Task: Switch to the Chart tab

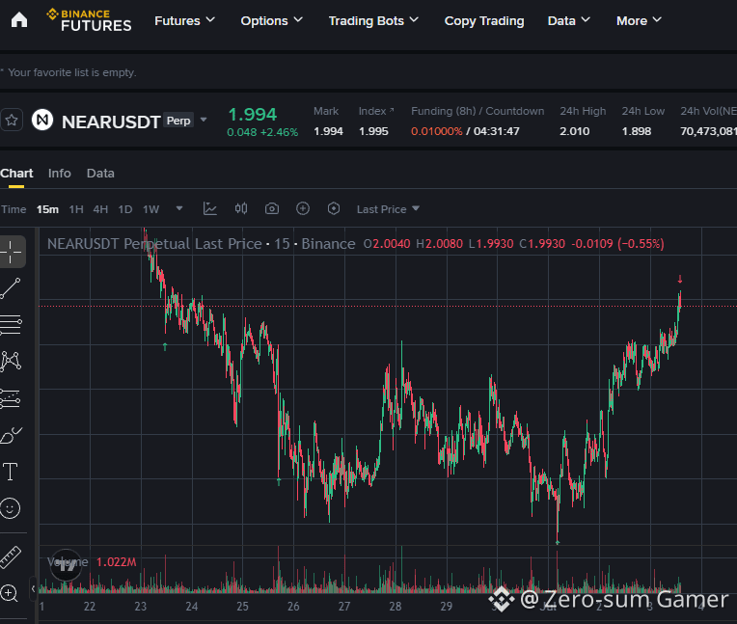Action: coord(16,174)
